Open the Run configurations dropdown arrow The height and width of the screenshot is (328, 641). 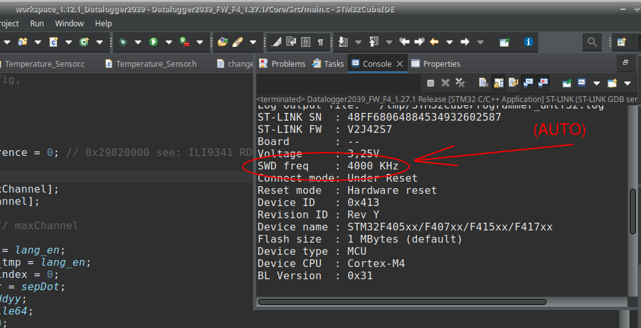pos(169,42)
